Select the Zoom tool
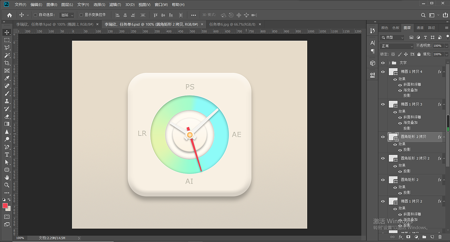The width and height of the screenshot is (450, 242). point(7,185)
